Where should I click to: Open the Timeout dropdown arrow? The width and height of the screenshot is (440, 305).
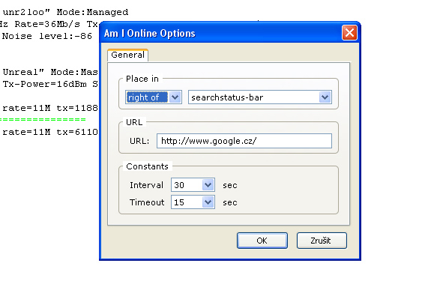[x=208, y=202]
